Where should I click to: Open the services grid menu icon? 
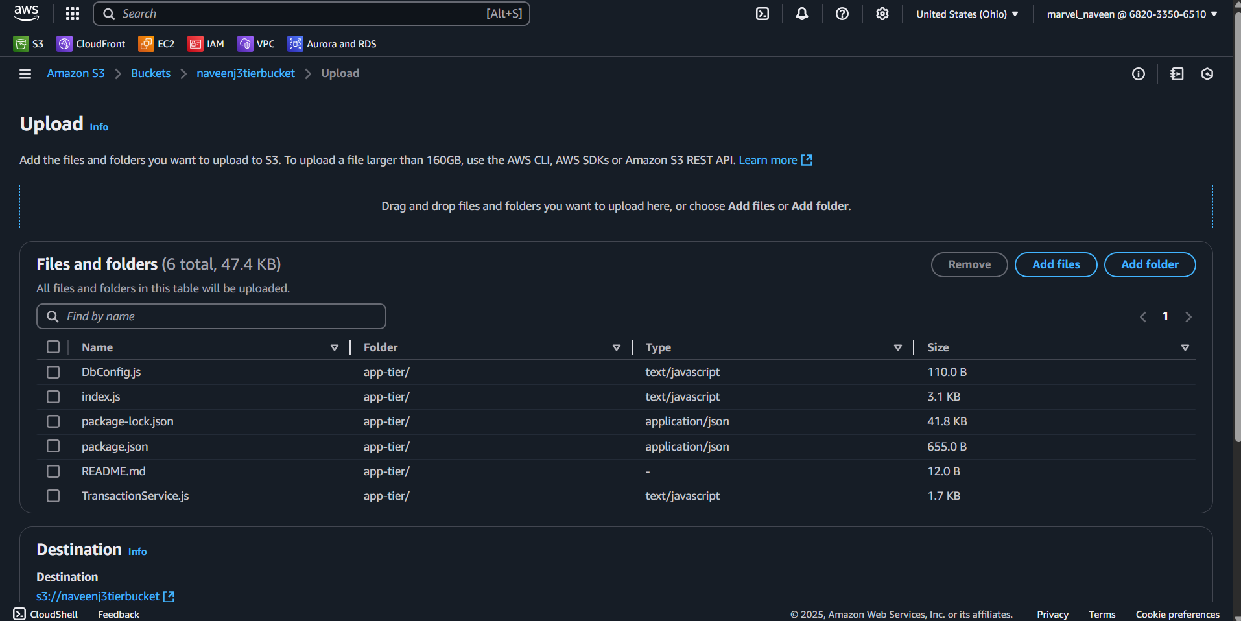73,14
